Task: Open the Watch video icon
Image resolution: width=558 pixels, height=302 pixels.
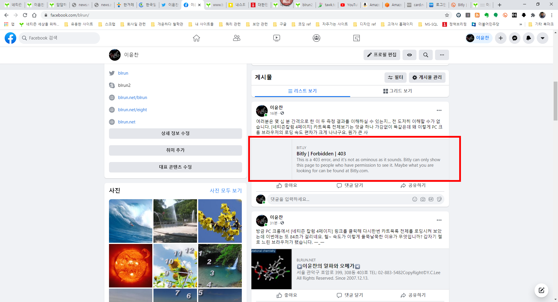Action: pos(277,38)
